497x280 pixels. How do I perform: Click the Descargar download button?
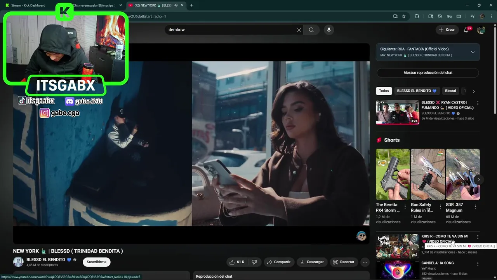pos(312,262)
